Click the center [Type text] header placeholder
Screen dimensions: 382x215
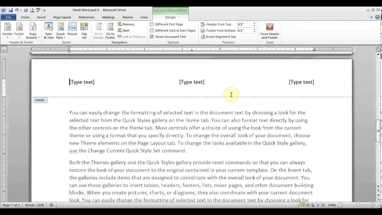coord(192,82)
